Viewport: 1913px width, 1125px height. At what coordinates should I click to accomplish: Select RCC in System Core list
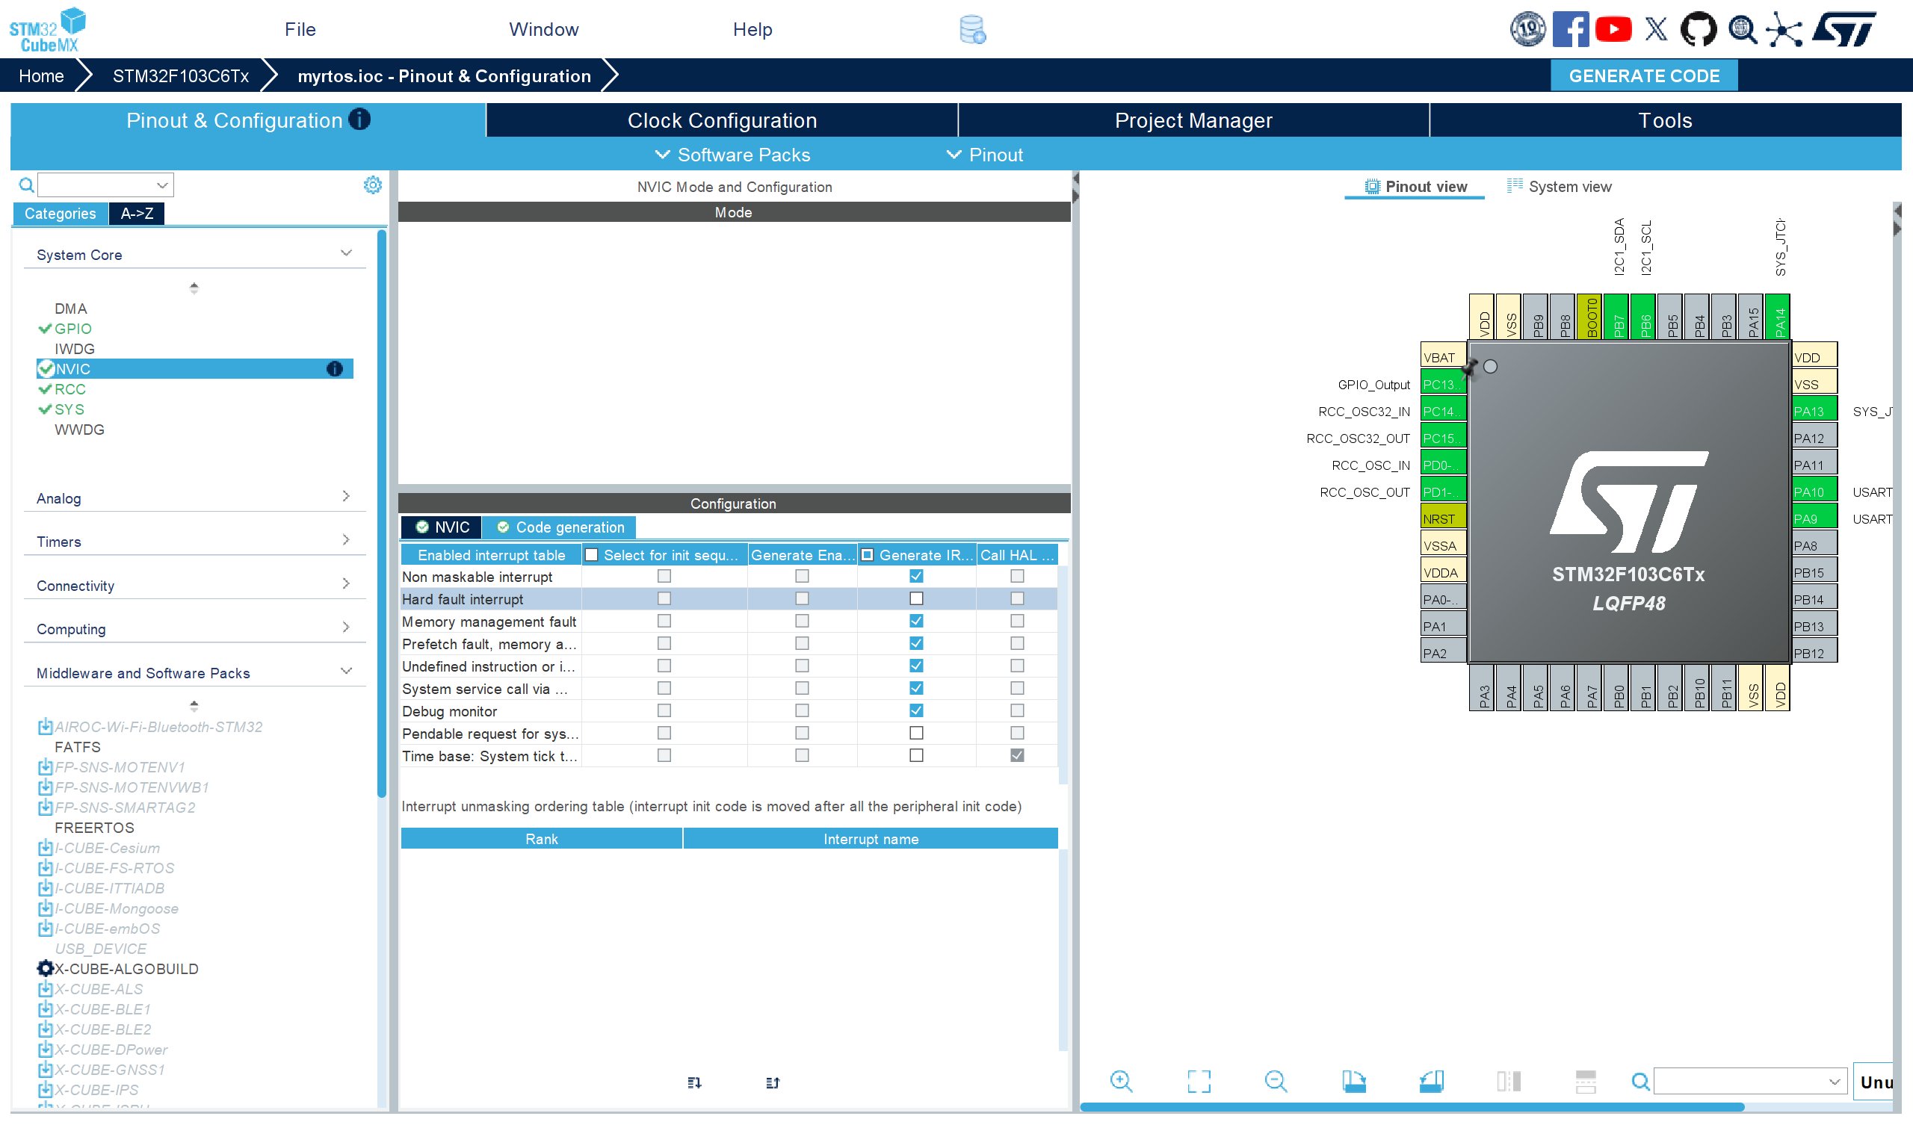click(69, 389)
